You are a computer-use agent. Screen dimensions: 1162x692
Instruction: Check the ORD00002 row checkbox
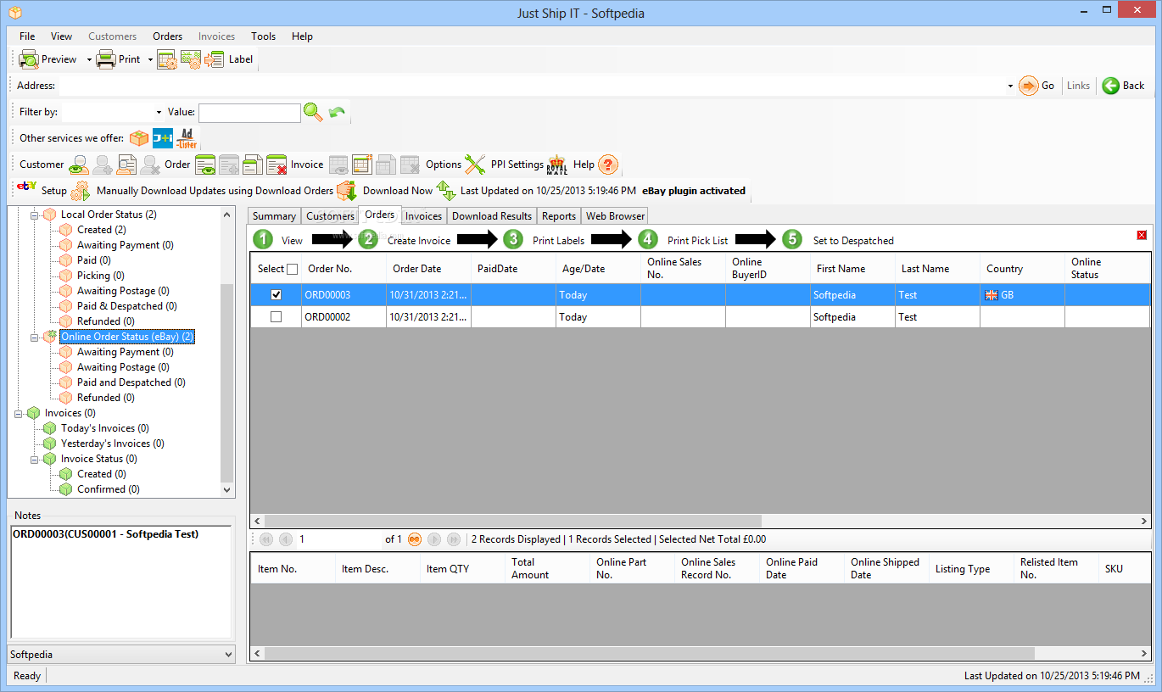(x=276, y=316)
